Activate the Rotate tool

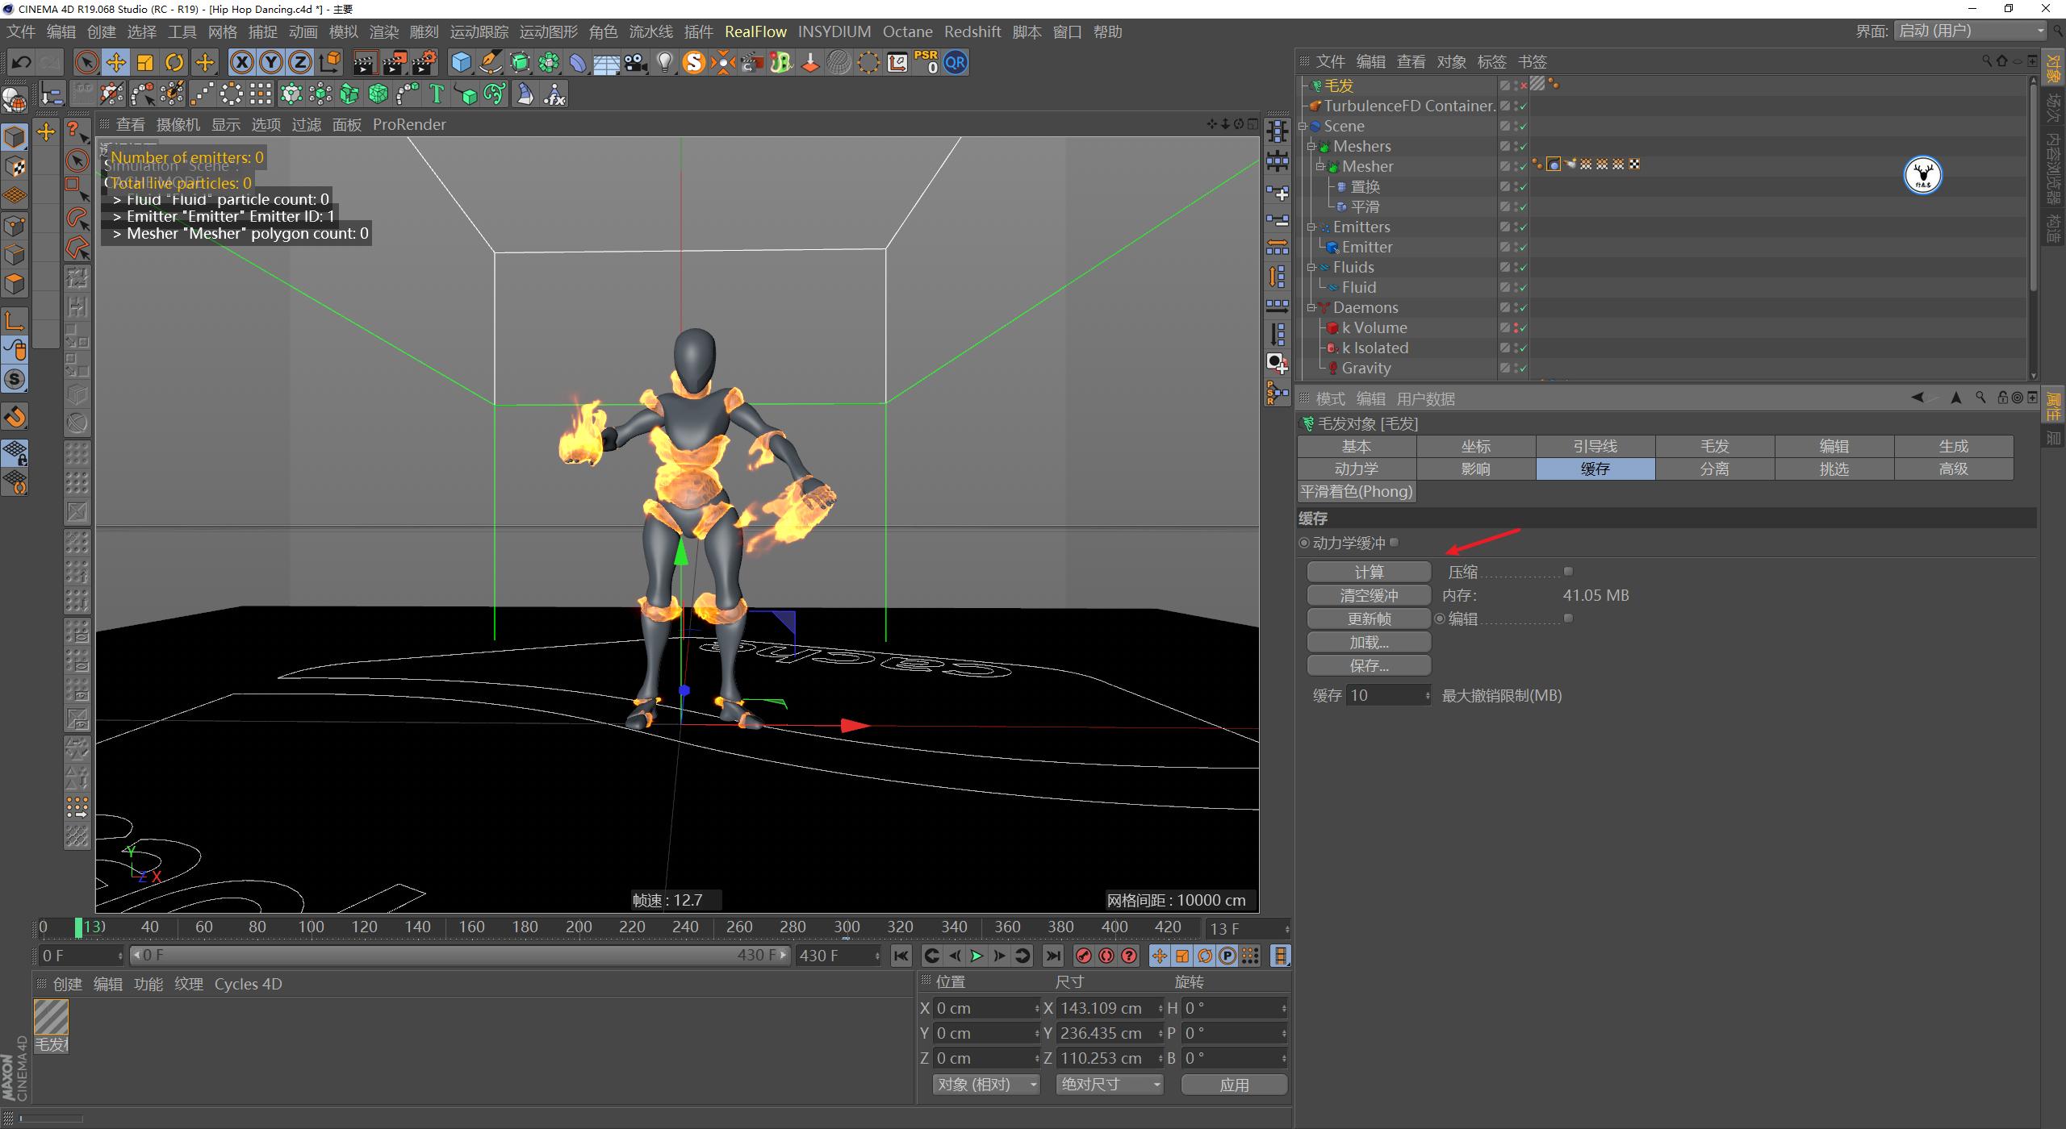(x=174, y=62)
